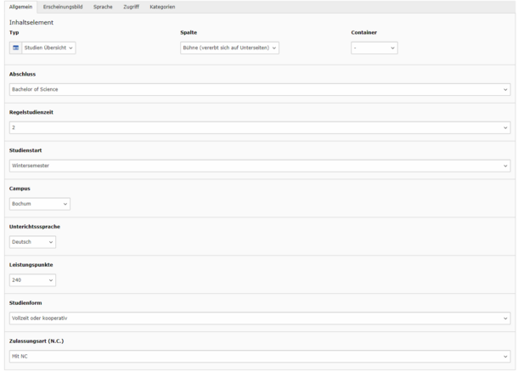Image resolution: width=518 pixels, height=372 pixels.
Task: Open the Kategorien tab
Action: tap(162, 7)
